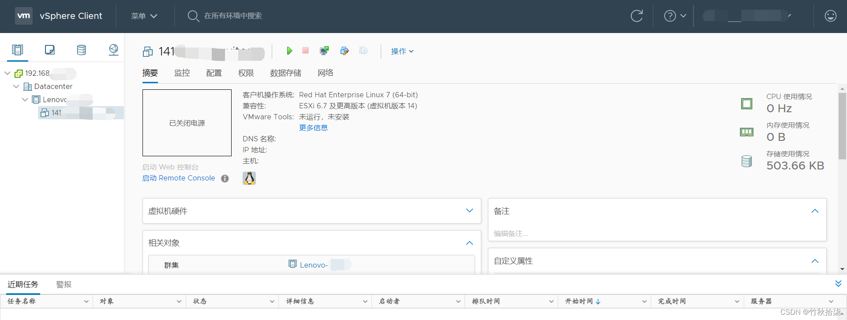Click the 详细信息 column header
The image size is (847, 320).
point(300,301)
